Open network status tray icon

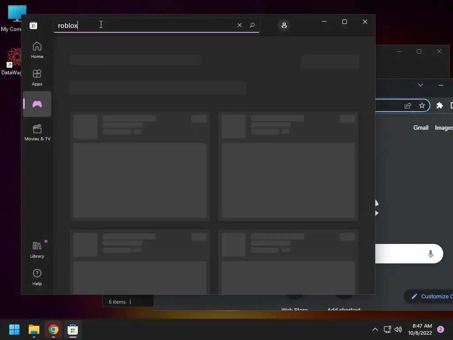tap(387, 329)
